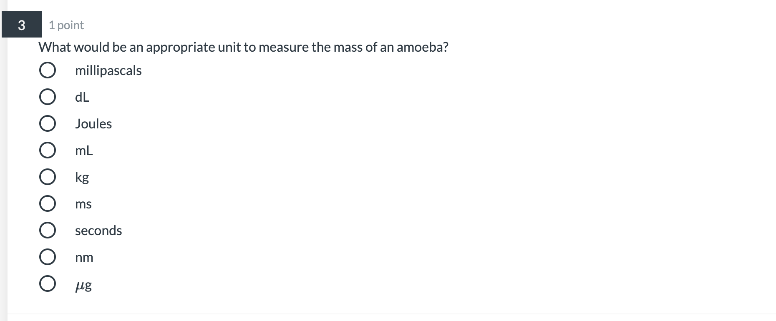Select the ms radio button
The image size is (776, 321).
pyautogui.click(x=48, y=203)
